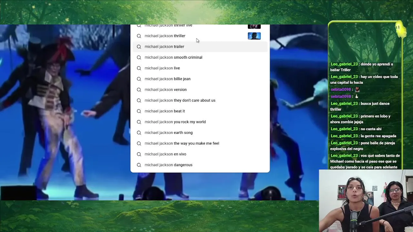Viewport: 413px width, 232px height.
Task: Select suggestion 'michael jackson thriller'
Action: pos(200,36)
